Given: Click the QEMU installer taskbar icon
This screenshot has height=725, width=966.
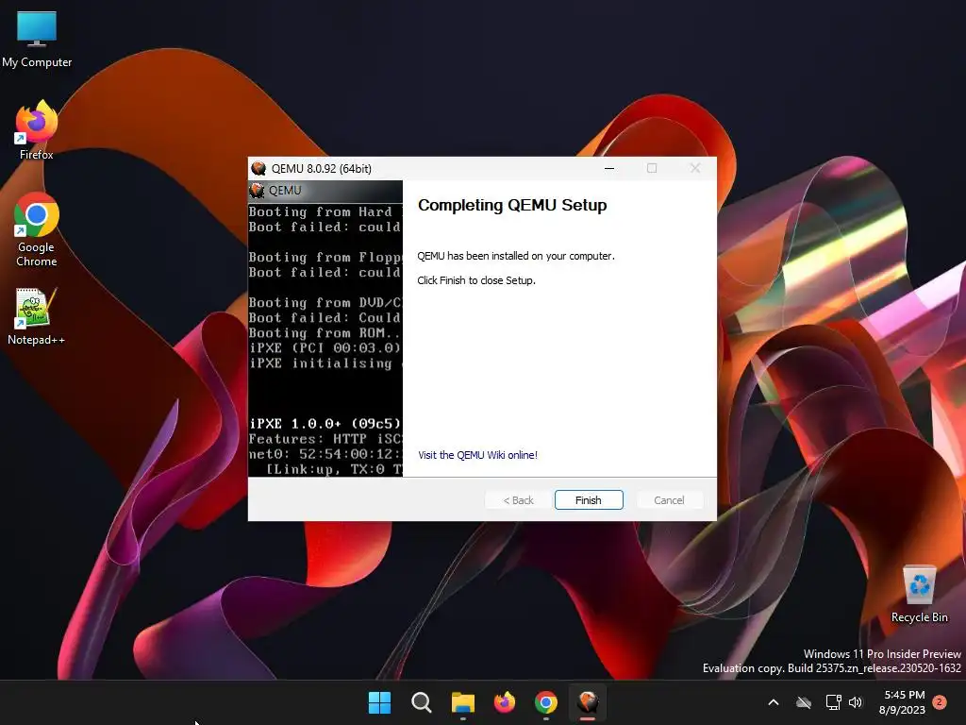Looking at the screenshot, I should pyautogui.click(x=588, y=702).
